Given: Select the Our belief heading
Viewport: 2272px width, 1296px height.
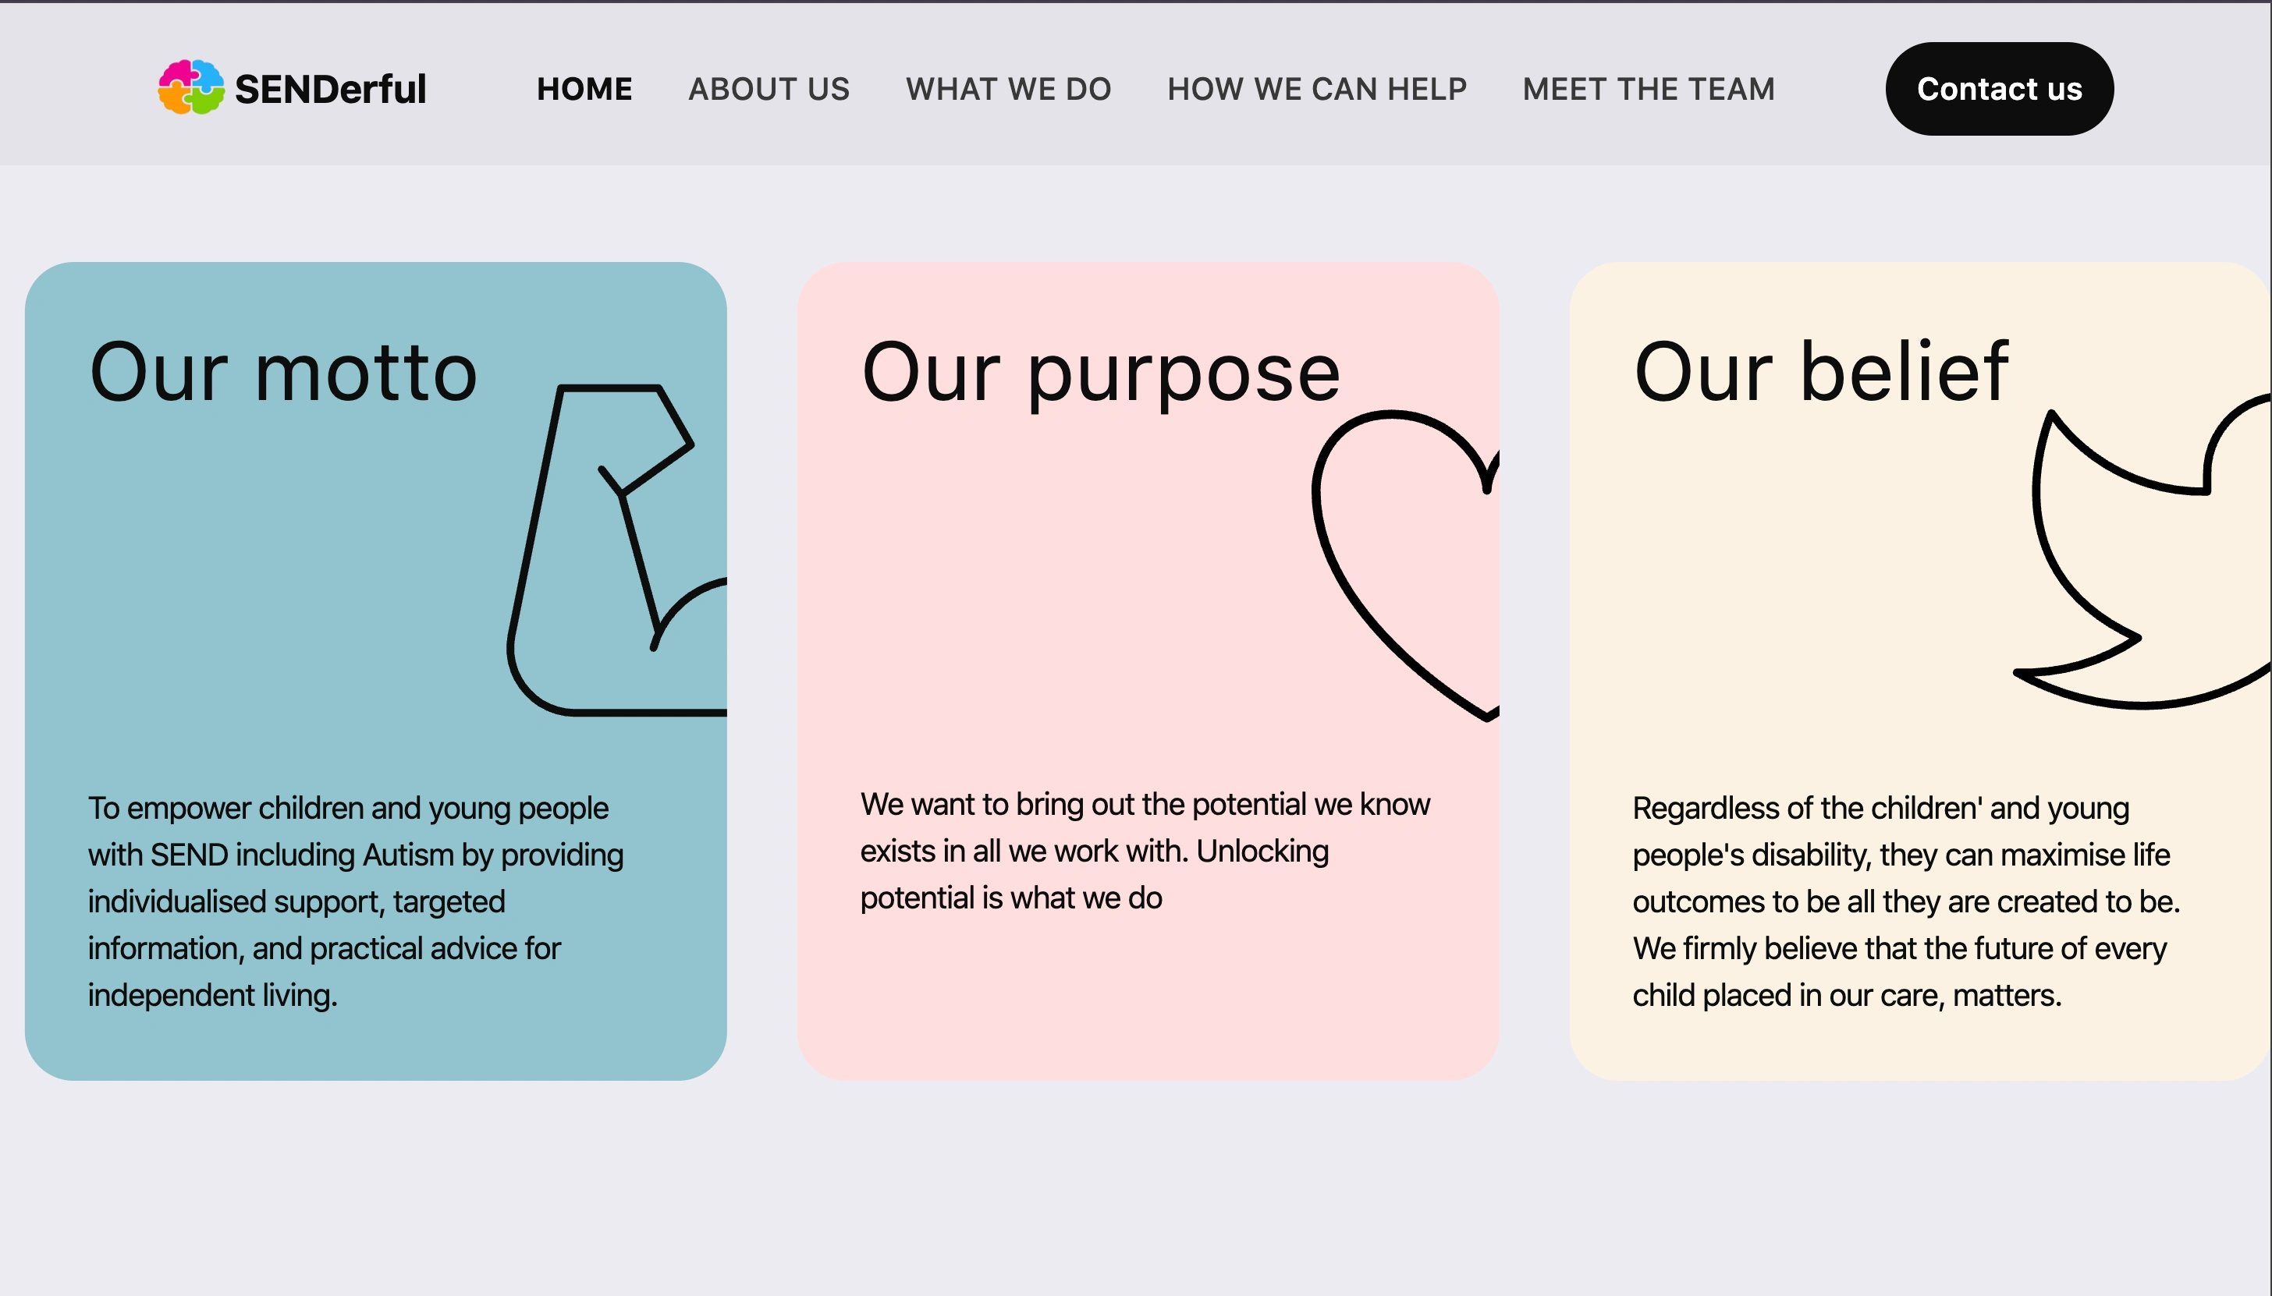Looking at the screenshot, I should (1821, 370).
